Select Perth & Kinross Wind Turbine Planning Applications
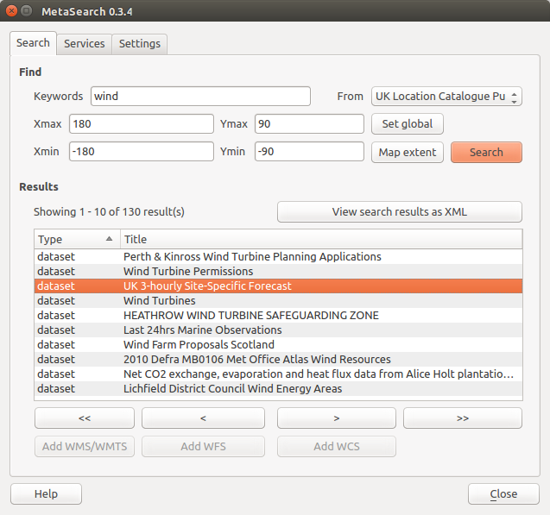550x515 pixels. coord(252,256)
